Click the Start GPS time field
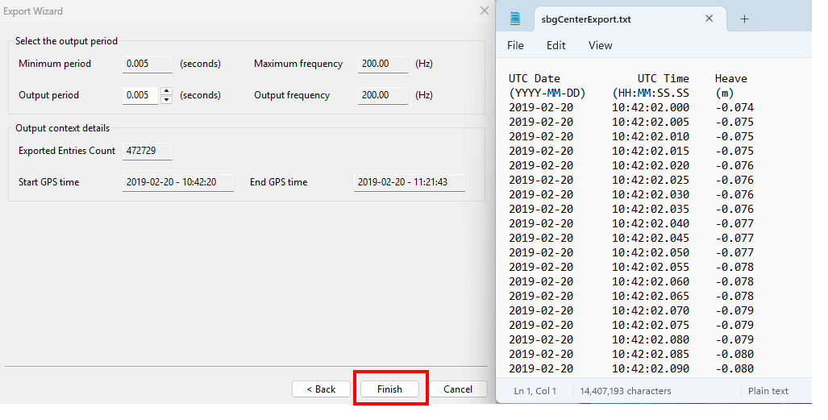Viewport: 828px width, 420px height. pyautogui.click(x=178, y=182)
